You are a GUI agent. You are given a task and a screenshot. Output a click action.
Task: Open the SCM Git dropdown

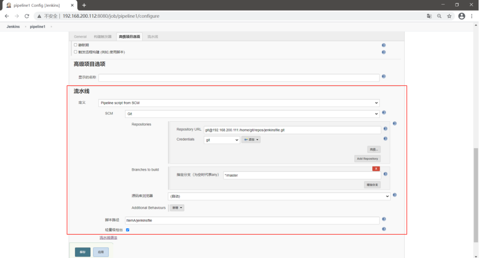pos(252,114)
